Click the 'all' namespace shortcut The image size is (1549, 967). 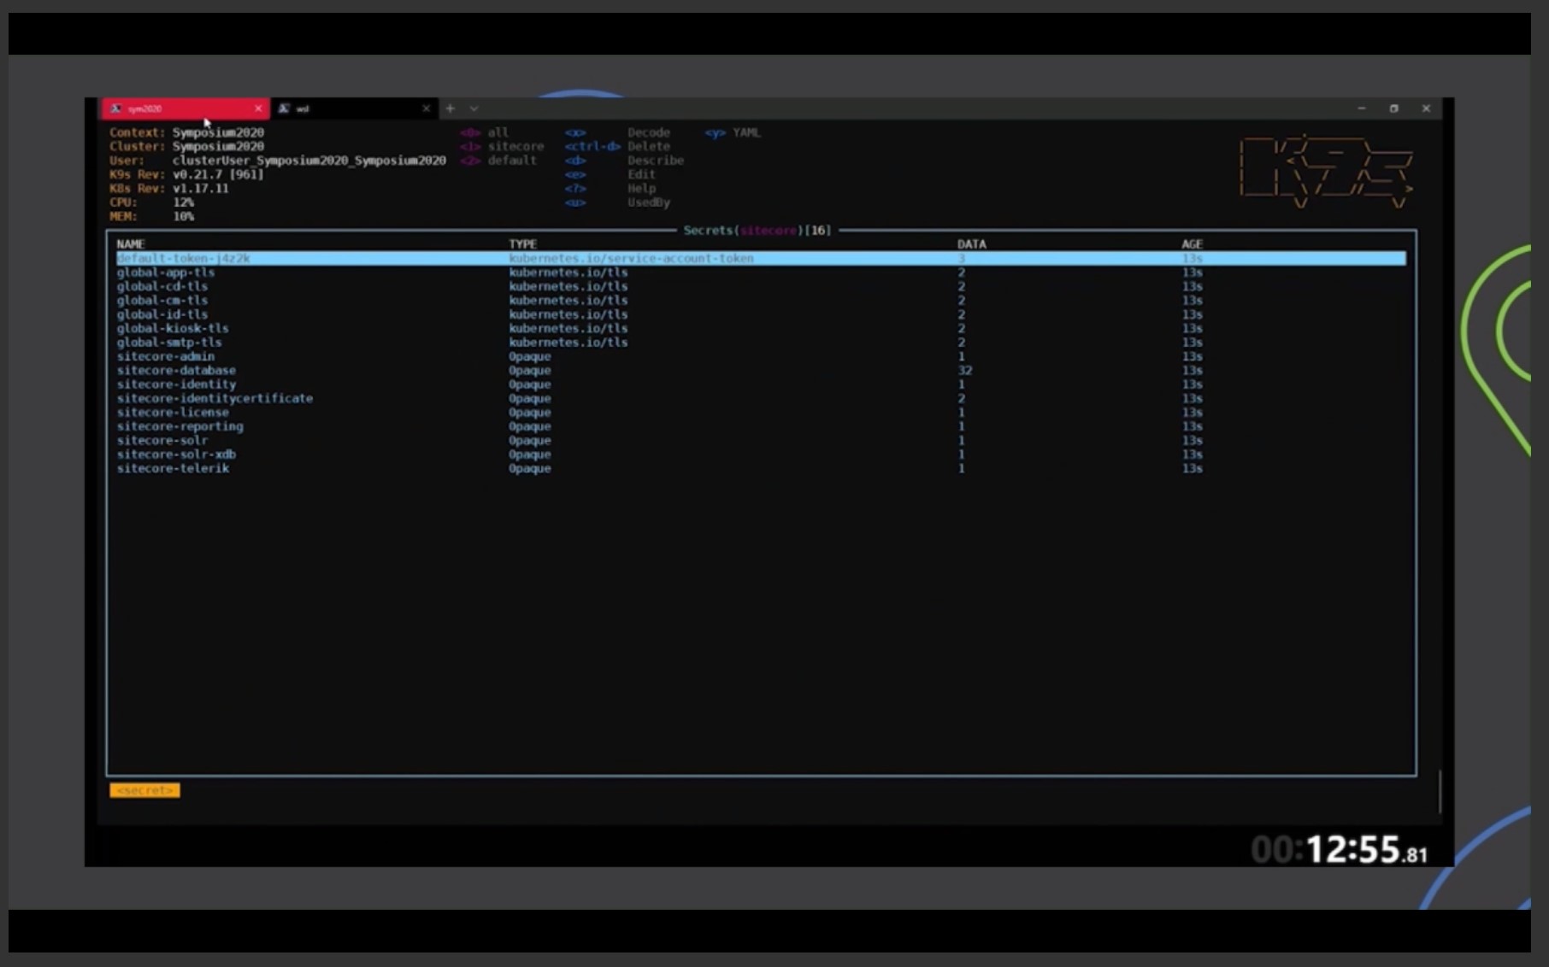498,132
